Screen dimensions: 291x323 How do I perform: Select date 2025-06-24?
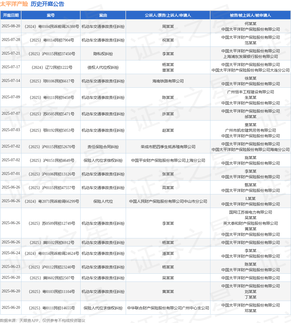tap(11, 253)
